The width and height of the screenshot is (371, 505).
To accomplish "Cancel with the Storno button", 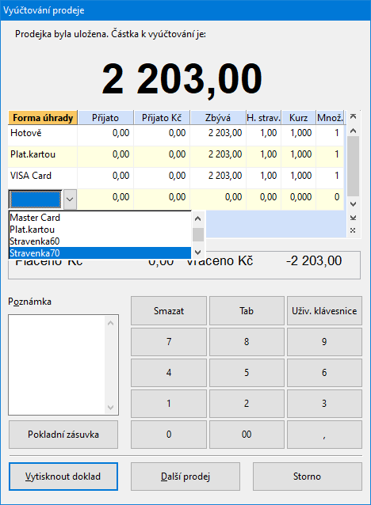I will (308, 477).
